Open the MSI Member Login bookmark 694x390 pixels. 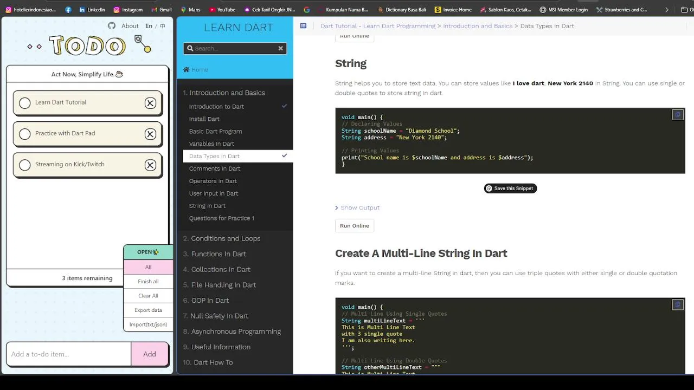(563, 10)
